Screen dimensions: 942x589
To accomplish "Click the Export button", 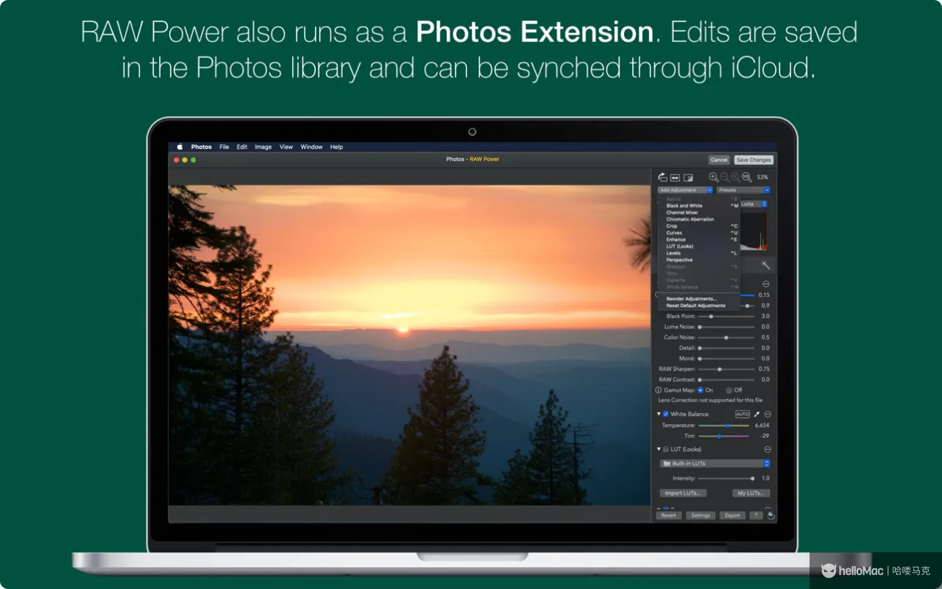I will click(x=732, y=515).
